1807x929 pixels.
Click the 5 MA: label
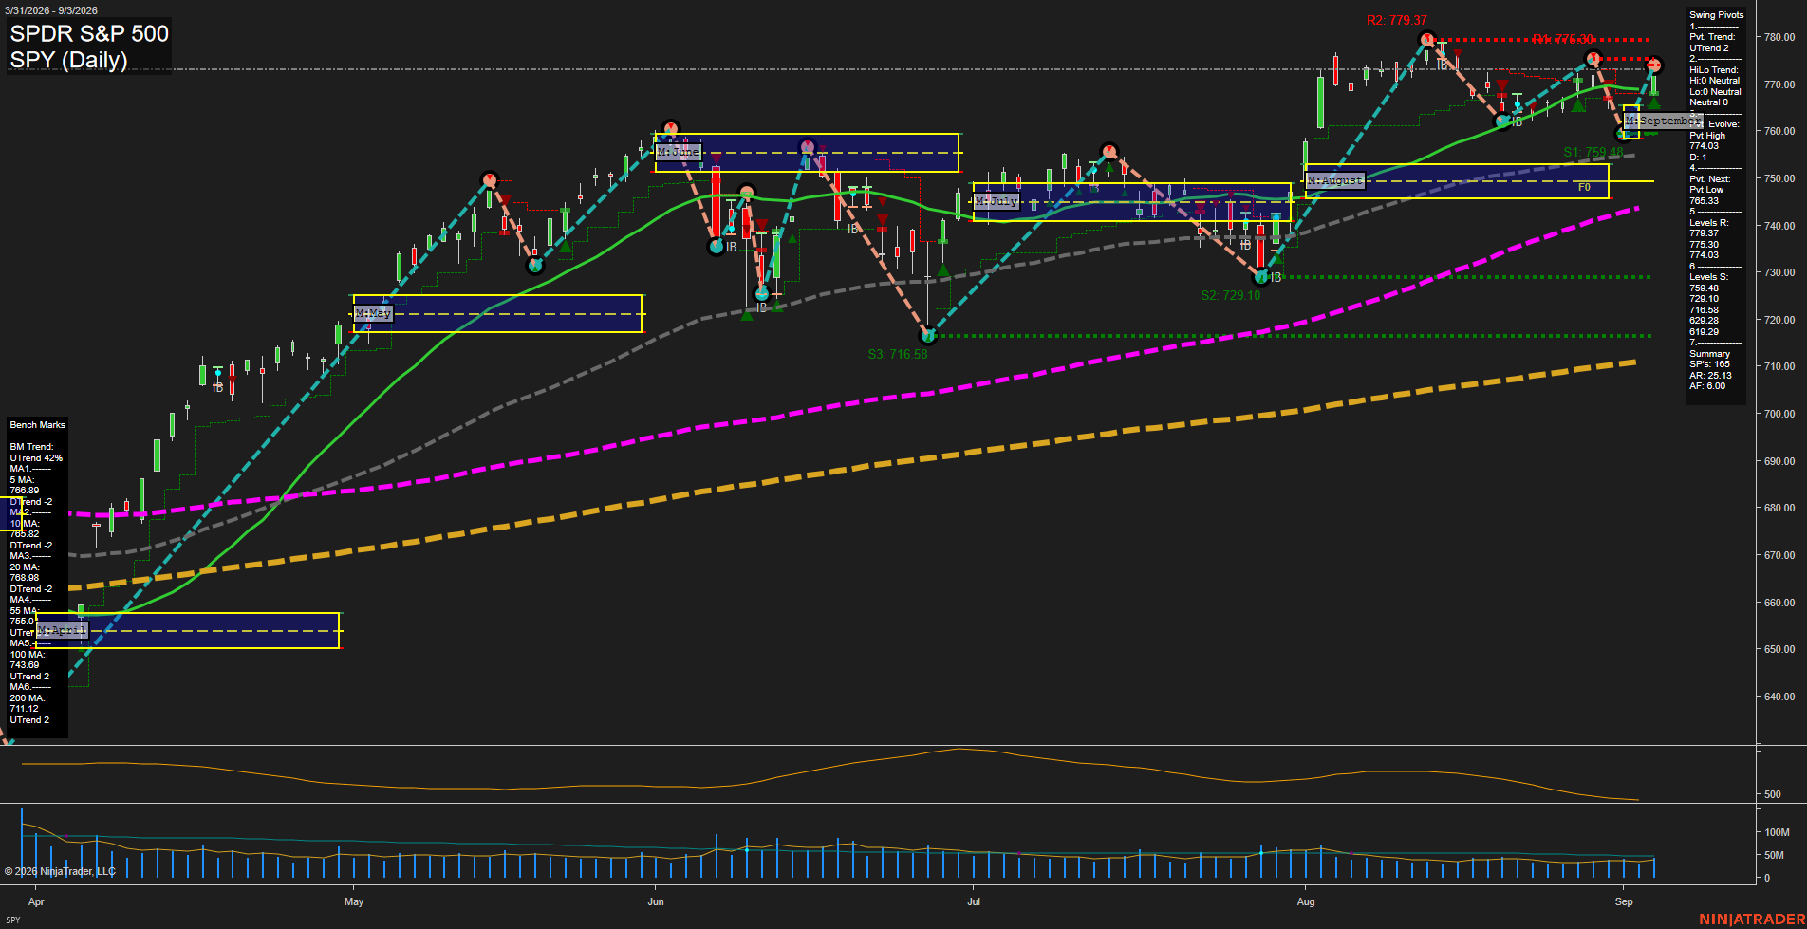point(23,480)
